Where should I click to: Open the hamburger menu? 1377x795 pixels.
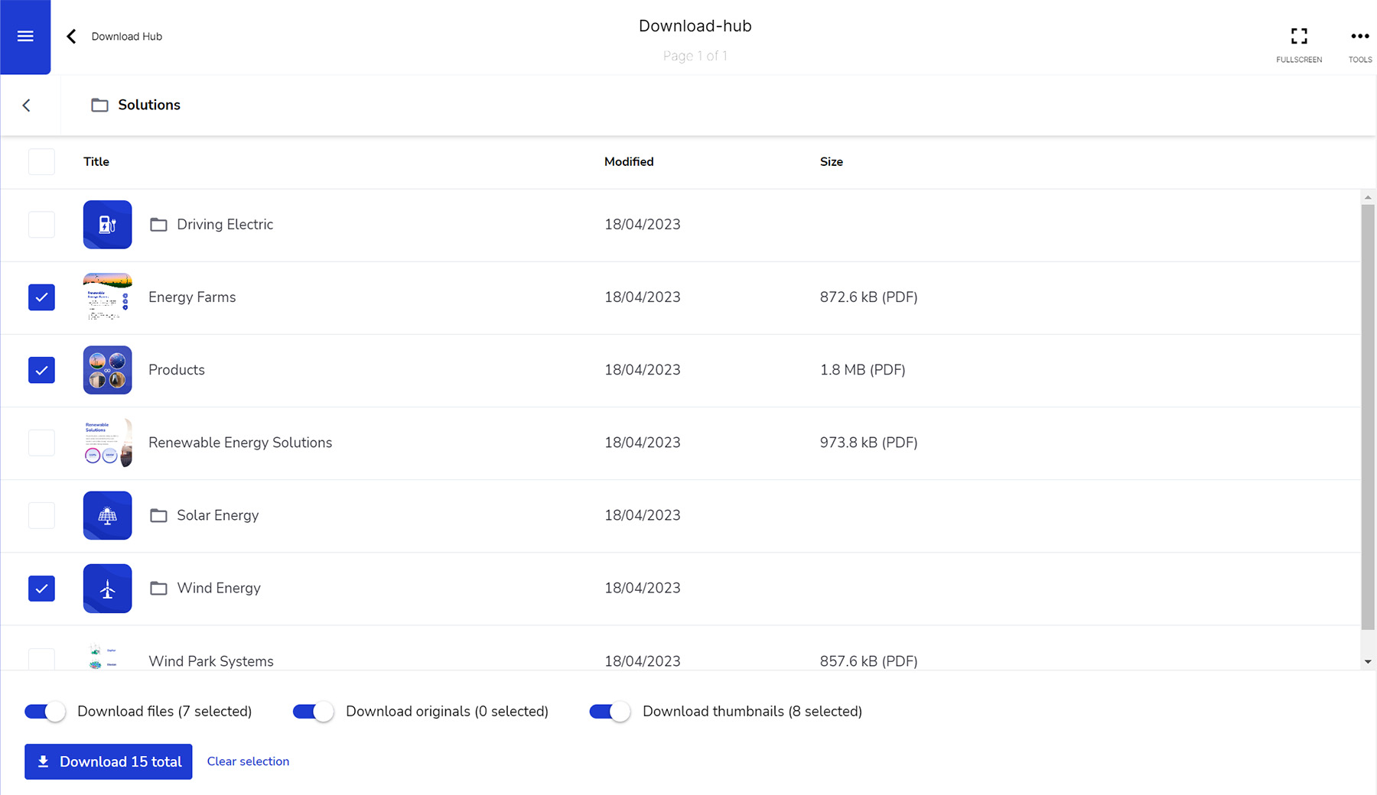tap(25, 36)
